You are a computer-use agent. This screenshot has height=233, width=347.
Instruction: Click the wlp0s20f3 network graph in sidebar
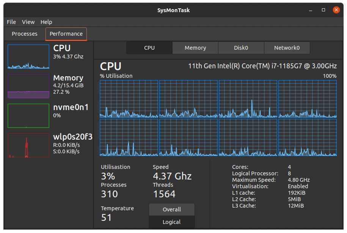(x=28, y=145)
